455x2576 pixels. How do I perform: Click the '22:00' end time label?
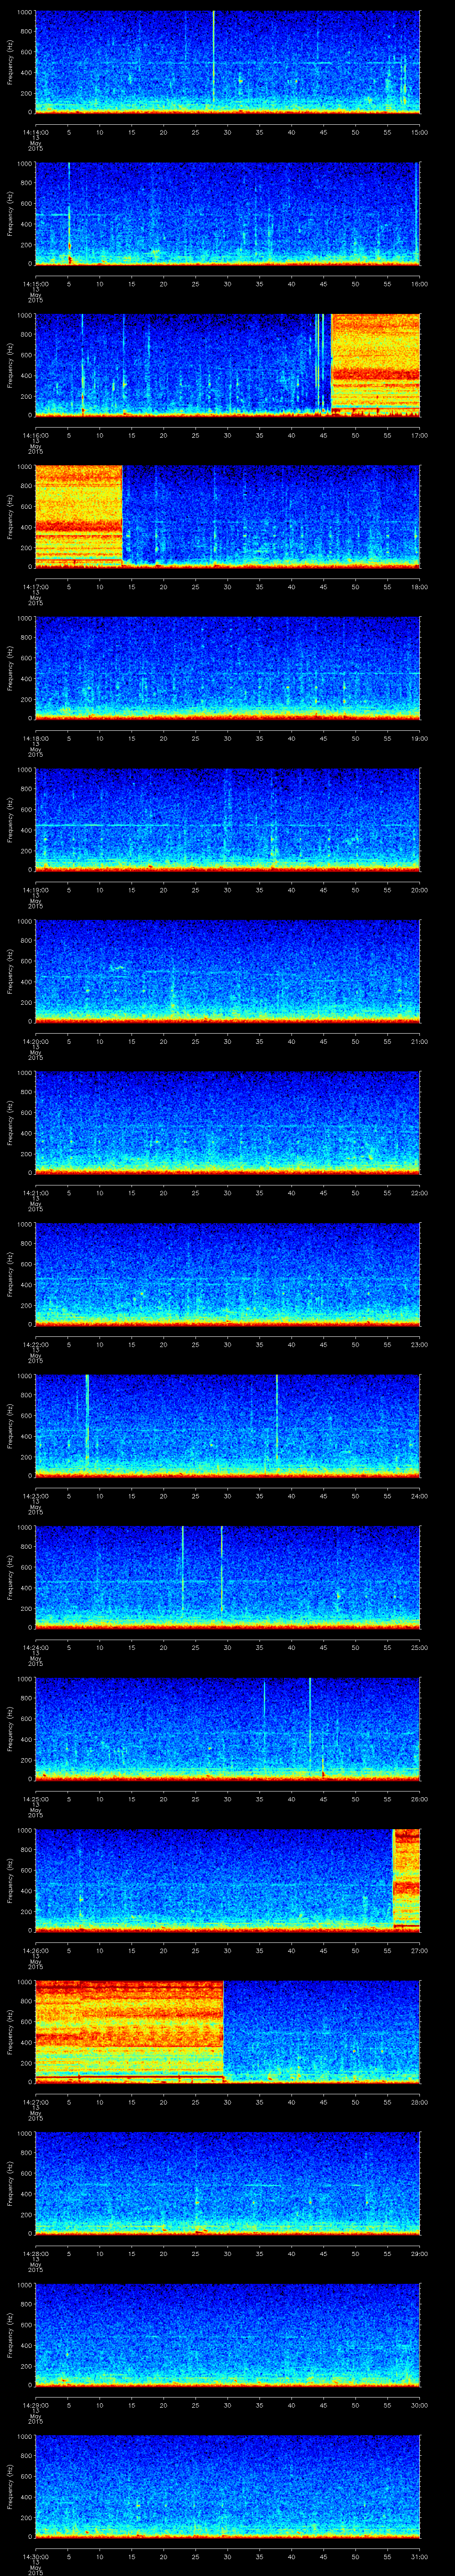point(419,1192)
